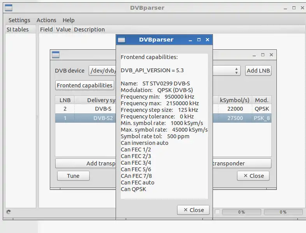Minimize the main DVBparser window
This screenshot has width=306, height=233.
[285, 8]
